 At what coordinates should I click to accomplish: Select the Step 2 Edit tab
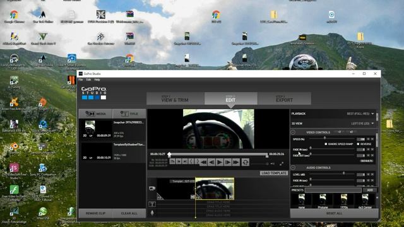point(231,98)
